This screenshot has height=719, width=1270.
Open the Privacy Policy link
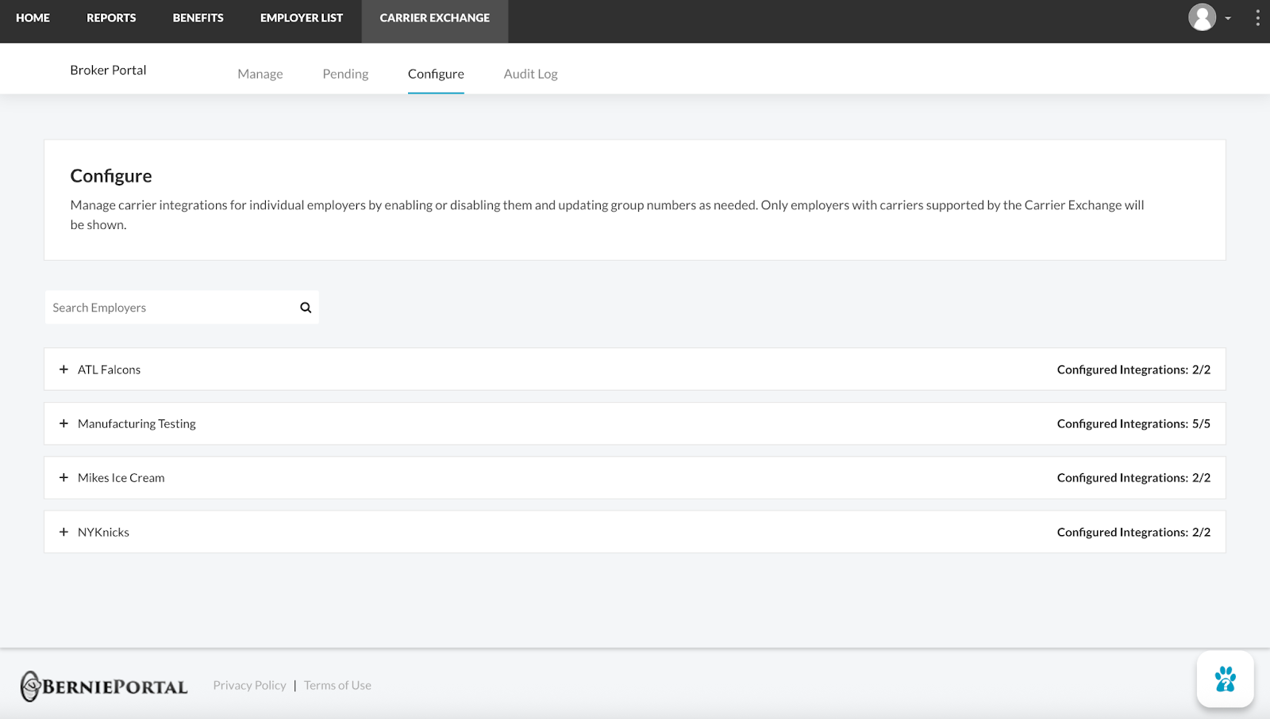[x=249, y=686]
